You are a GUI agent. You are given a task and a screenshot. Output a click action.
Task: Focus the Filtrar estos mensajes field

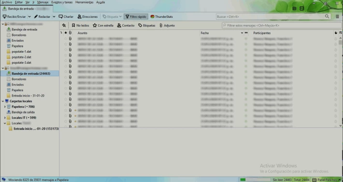click(282, 25)
